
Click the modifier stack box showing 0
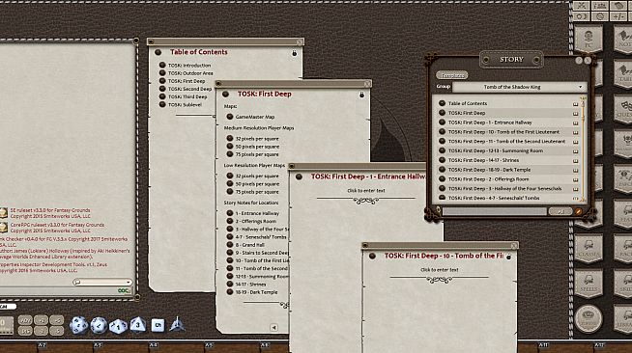pyautogui.click(x=7, y=325)
